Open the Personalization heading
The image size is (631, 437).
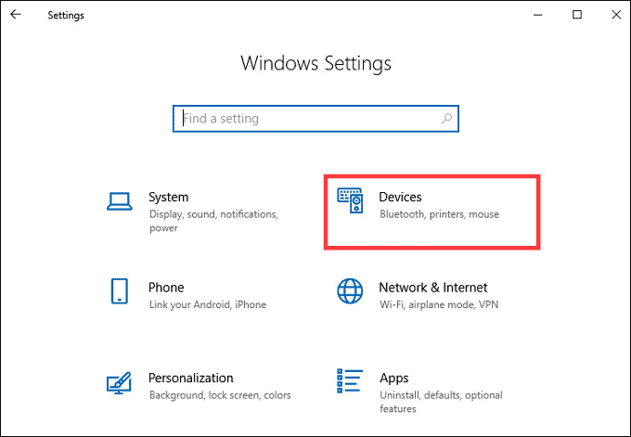191,379
